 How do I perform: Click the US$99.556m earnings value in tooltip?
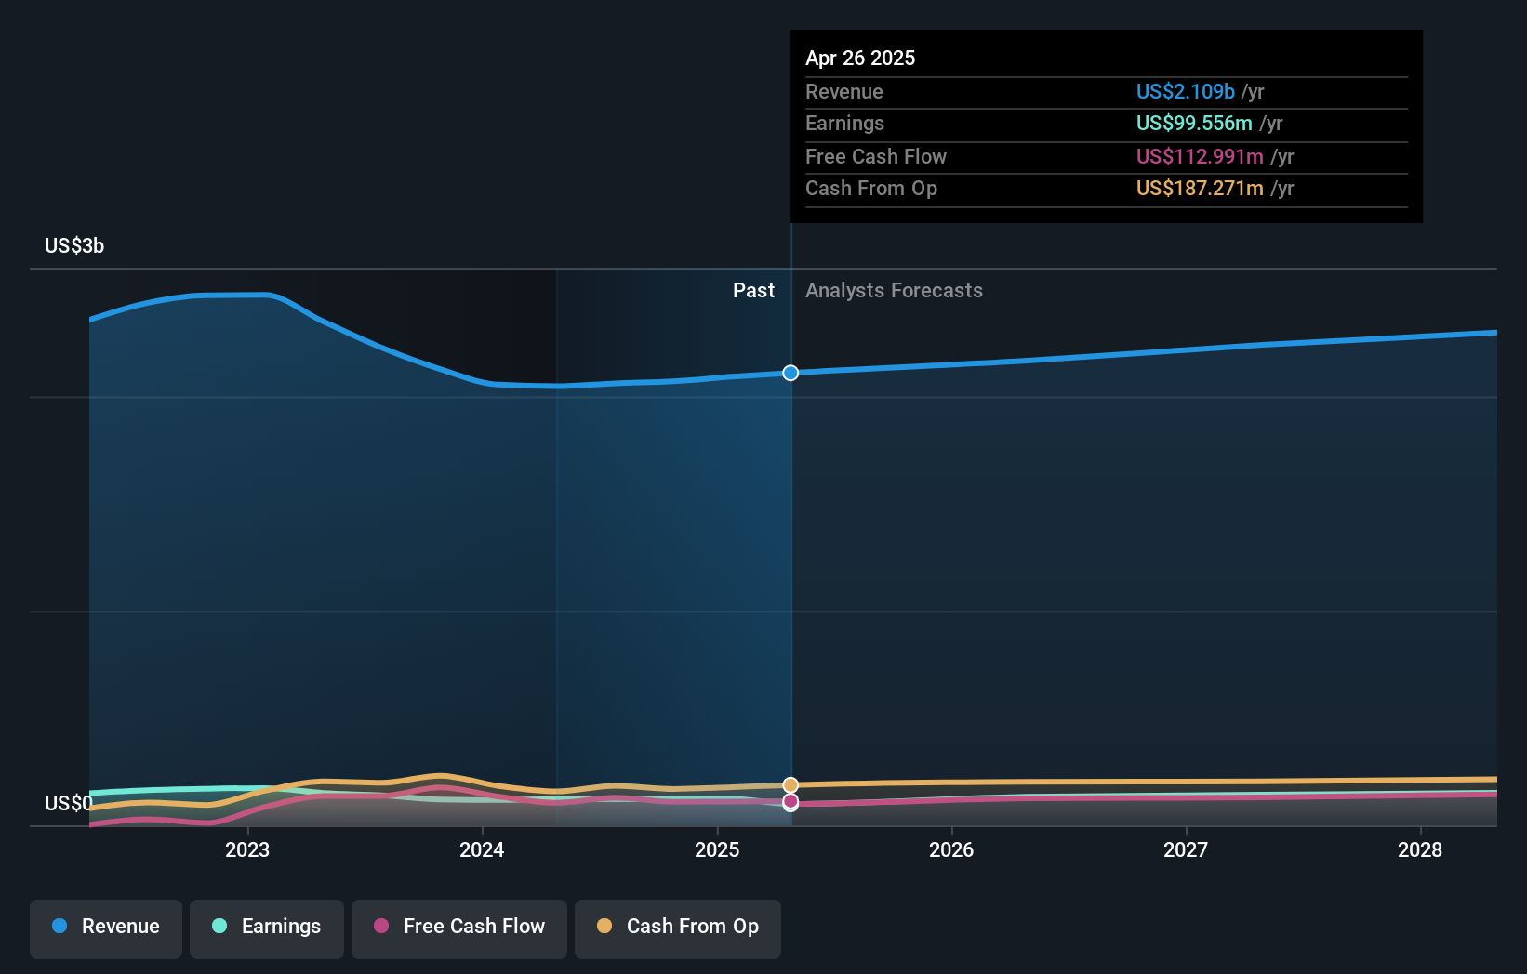(x=1194, y=123)
